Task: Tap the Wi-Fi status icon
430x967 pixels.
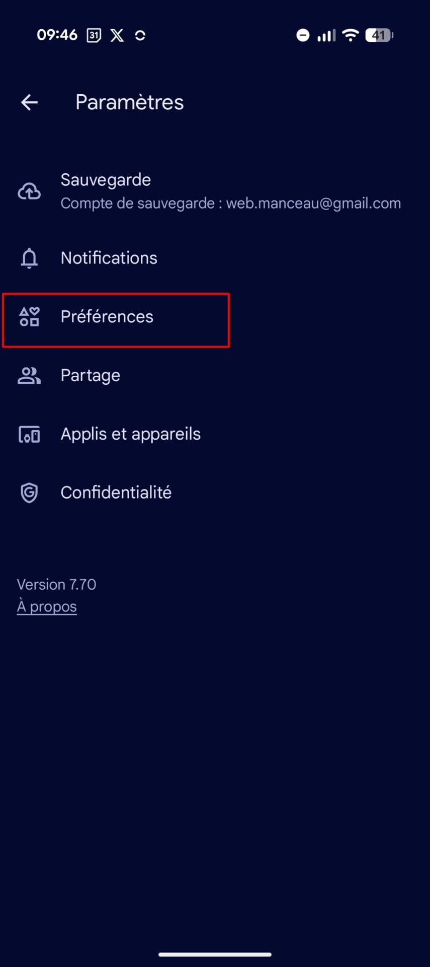Action: pos(350,35)
